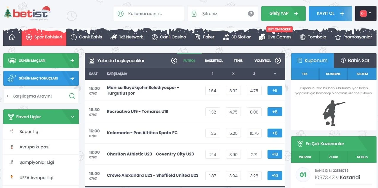
Task: Expand +10 more bets for Charlton Athletic U23
Action: tap(275, 154)
